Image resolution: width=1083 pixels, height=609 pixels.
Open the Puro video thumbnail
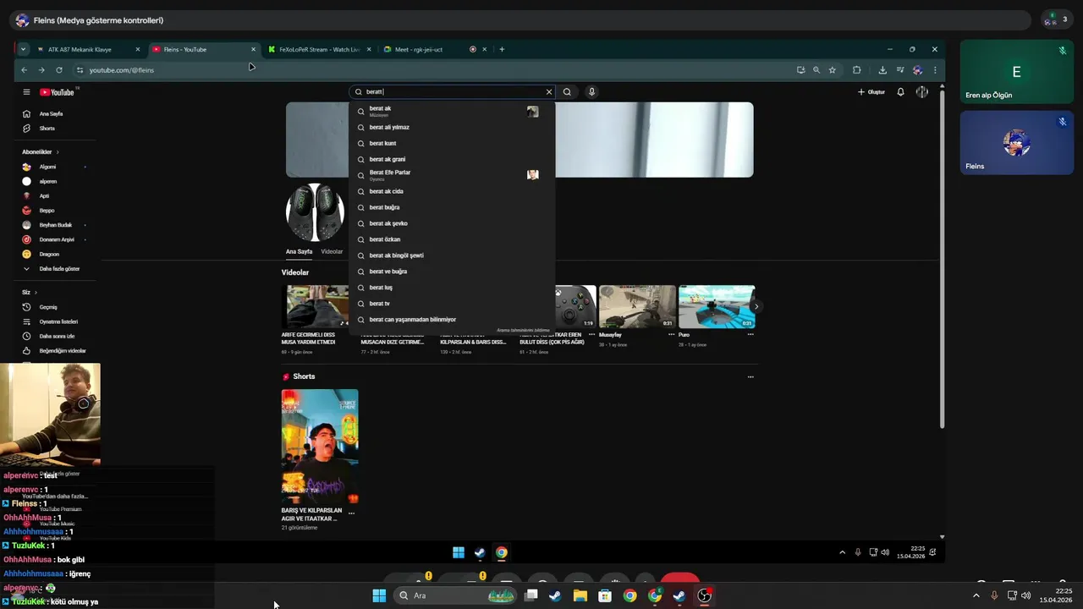click(717, 306)
